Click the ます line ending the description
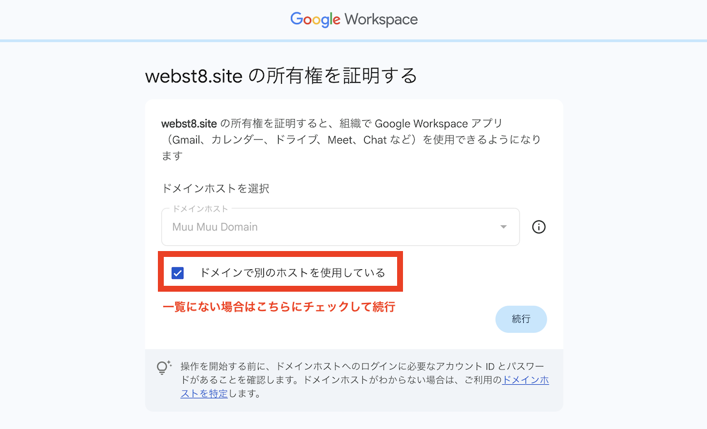 point(172,156)
